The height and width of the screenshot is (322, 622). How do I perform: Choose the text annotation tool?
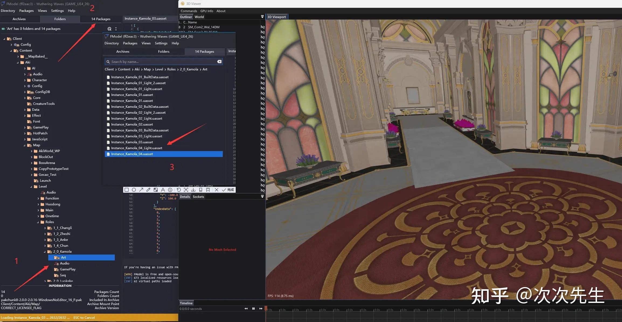click(x=163, y=190)
